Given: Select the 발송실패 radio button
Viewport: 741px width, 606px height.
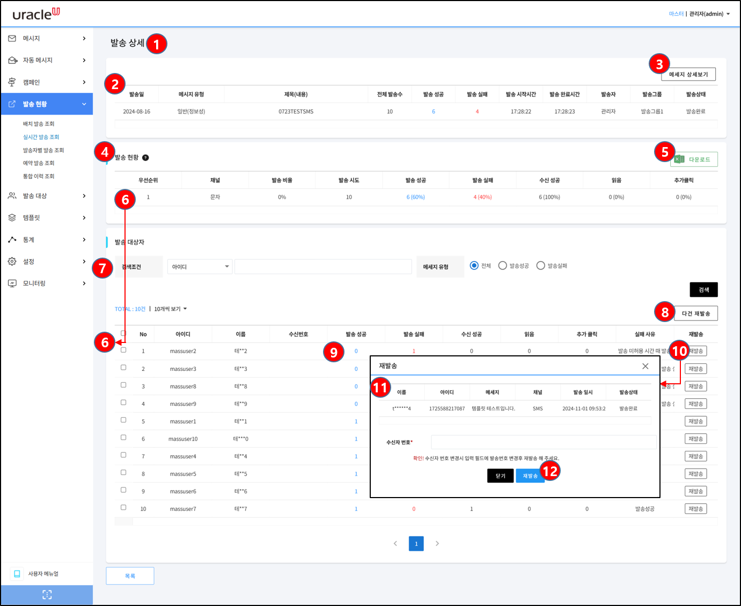Looking at the screenshot, I should click(541, 266).
